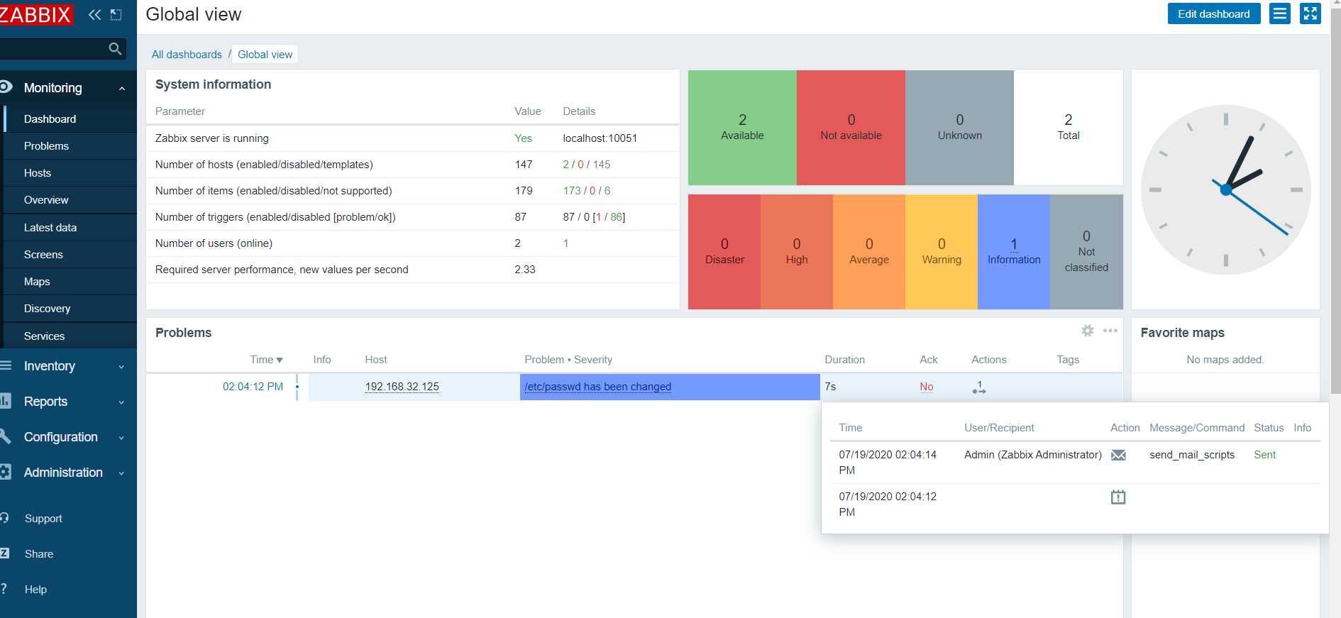
Task: Sort problems by Time column
Action: tap(266, 360)
